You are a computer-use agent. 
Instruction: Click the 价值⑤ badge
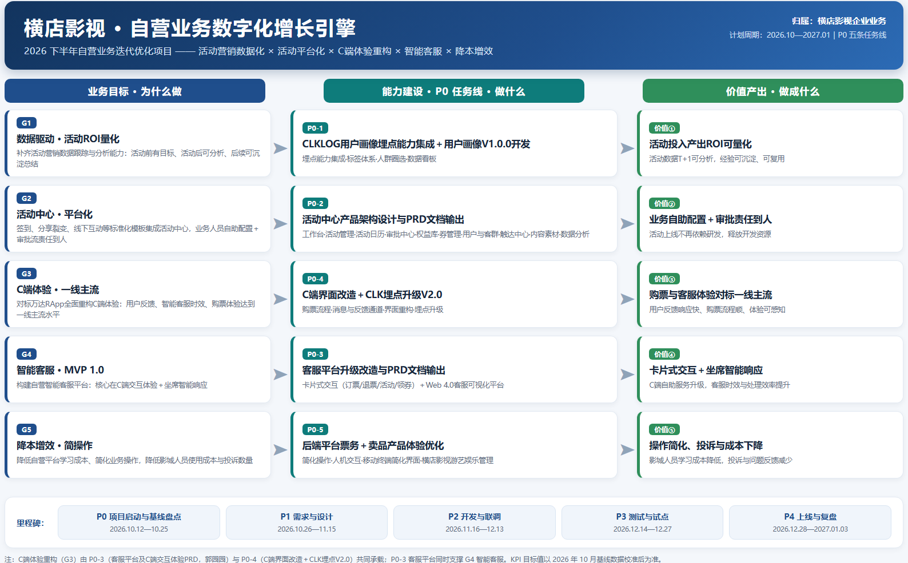(x=664, y=429)
